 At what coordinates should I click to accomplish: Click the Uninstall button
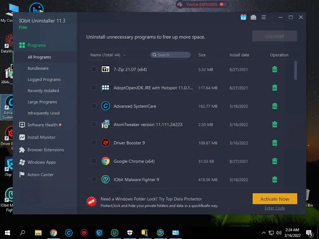274,36
